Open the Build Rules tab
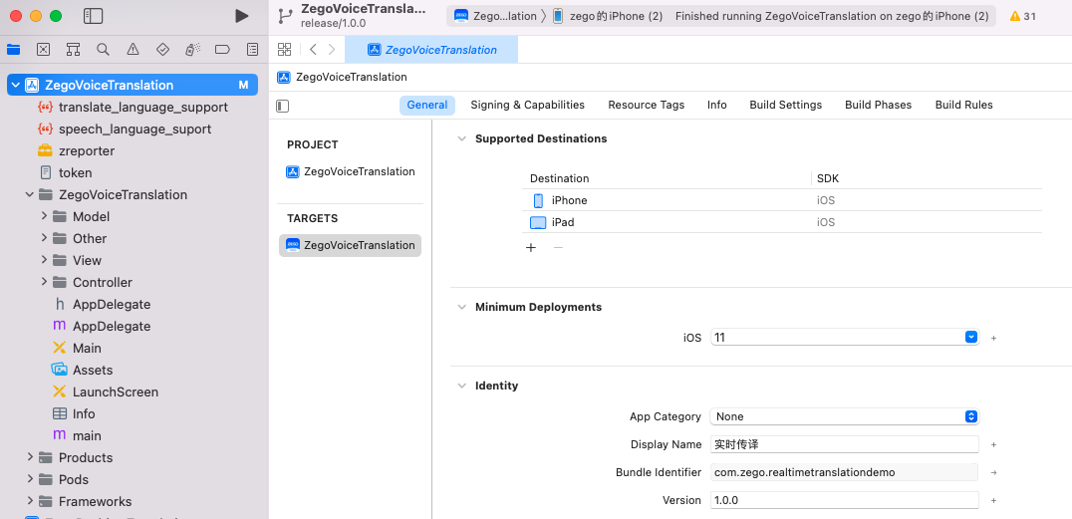This screenshot has width=1072, height=519. coord(964,106)
